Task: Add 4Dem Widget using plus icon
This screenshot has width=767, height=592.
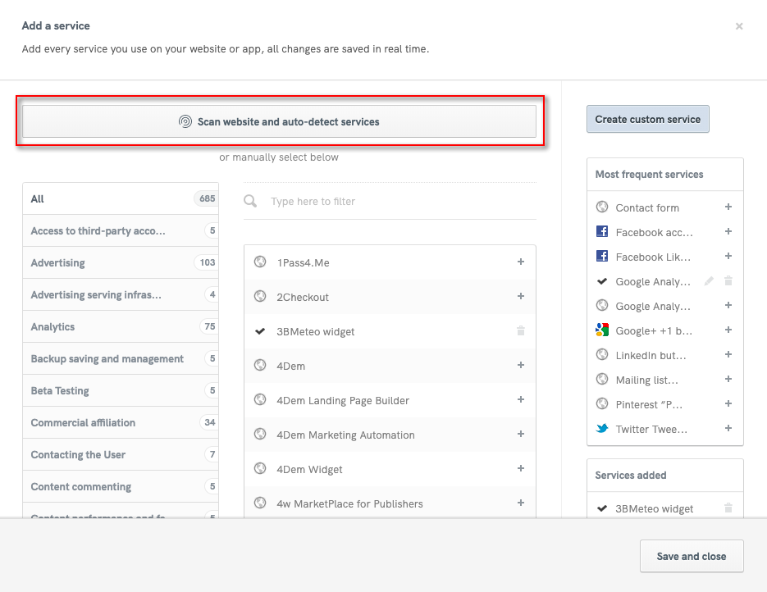Action: click(x=520, y=468)
